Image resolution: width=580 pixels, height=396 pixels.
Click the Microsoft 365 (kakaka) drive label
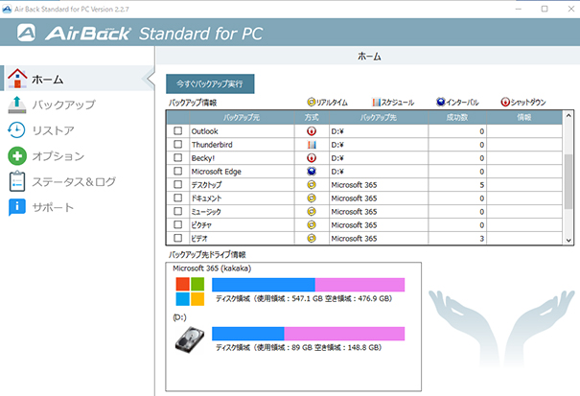pyautogui.click(x=212, y=268)
